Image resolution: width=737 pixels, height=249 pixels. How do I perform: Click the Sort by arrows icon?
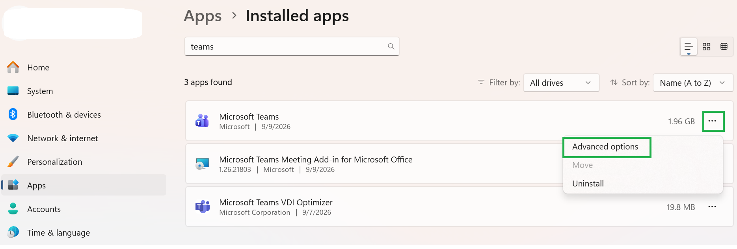tap(614, 82)
